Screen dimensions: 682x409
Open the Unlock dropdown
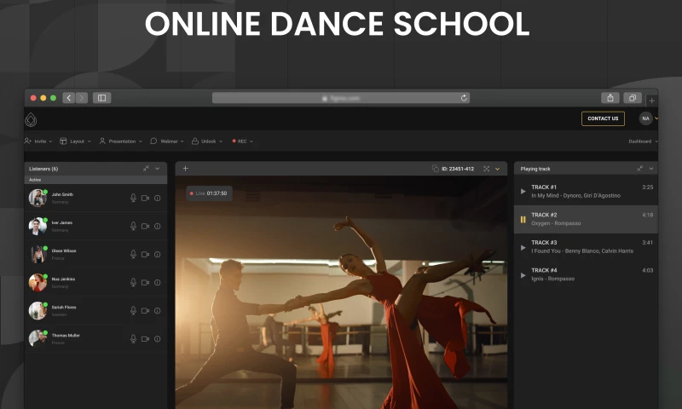tap(207, 141)
